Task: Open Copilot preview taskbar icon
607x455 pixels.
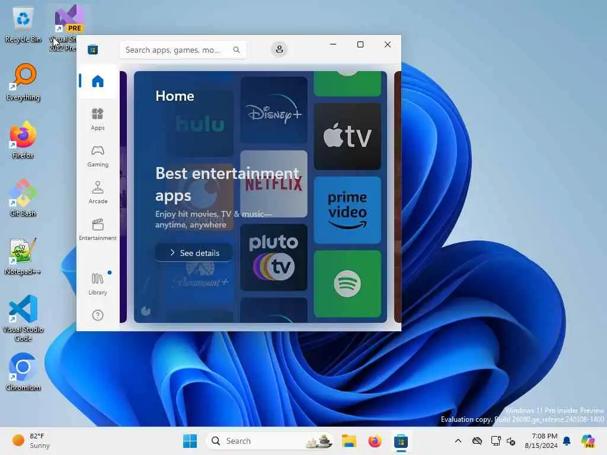Action: [588, 441]
